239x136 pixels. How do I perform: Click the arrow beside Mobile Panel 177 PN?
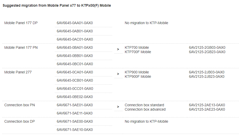tap(118, 49)
